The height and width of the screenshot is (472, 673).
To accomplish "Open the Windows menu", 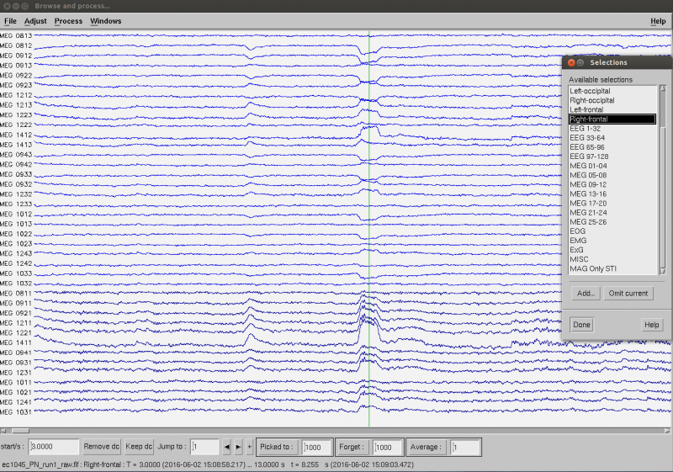I will click(x=105, y=21).
